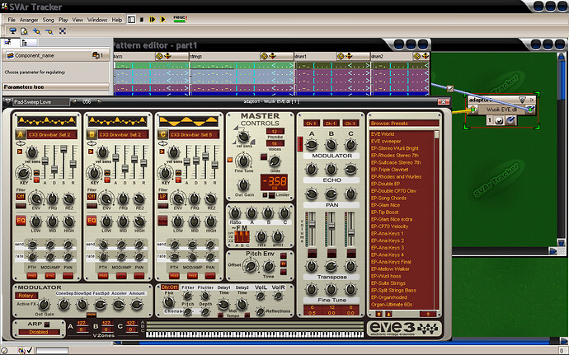Viewport: 569px width, 355px height.
Task: Toggle layer C button
Action: pos(162,134)
